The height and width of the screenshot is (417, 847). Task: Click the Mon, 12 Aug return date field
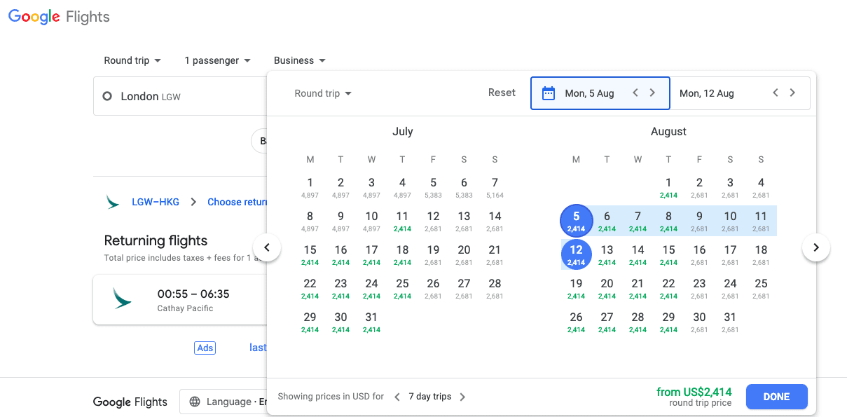click(740, 93)
